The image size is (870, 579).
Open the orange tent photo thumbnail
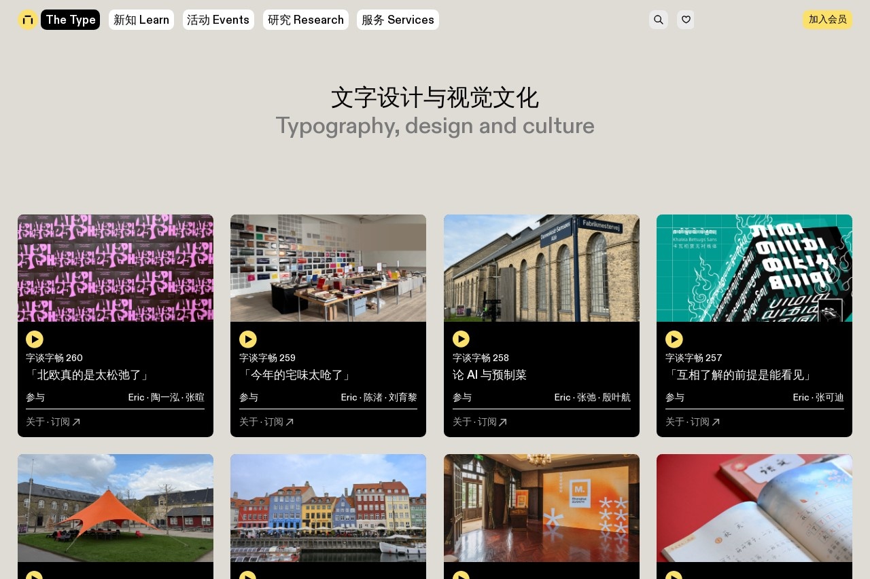(x=116, y=508)
